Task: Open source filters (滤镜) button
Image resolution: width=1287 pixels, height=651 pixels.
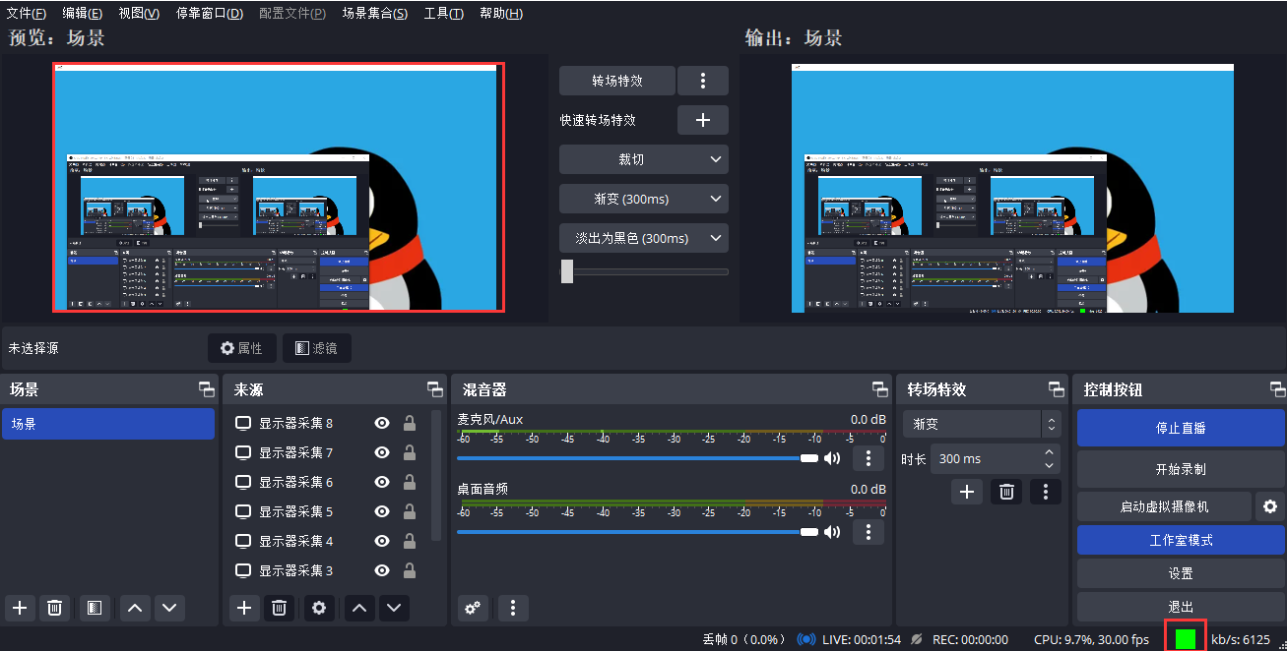Action: click(x=317, y=348)
